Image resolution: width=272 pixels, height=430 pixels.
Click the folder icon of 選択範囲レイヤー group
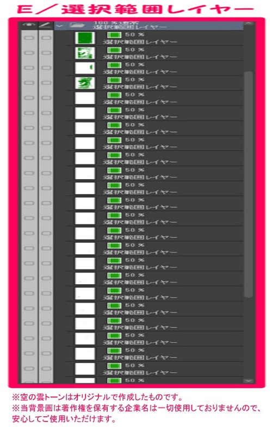tap(77, 25)
